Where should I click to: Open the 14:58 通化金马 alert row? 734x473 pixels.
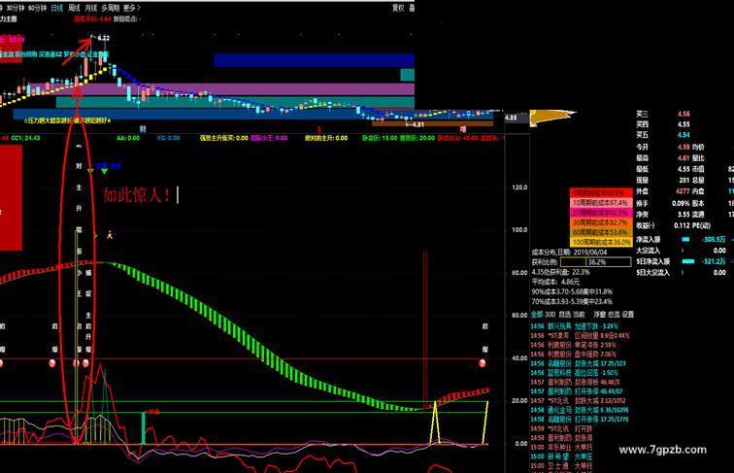580,410
